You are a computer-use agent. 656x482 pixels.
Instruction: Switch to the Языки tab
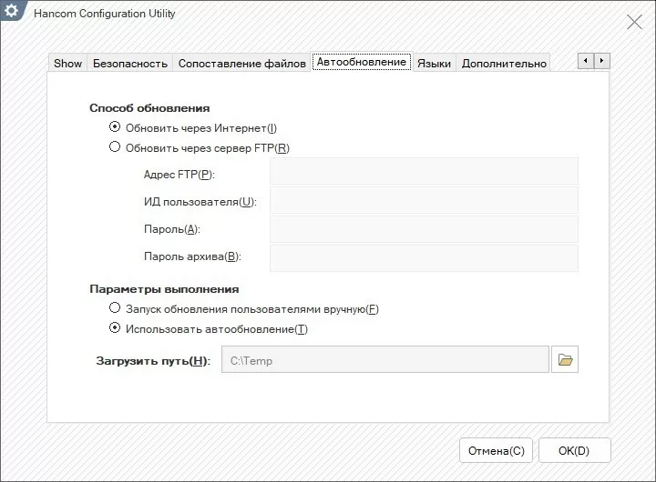pyautogui.click(x=434, y=63)
